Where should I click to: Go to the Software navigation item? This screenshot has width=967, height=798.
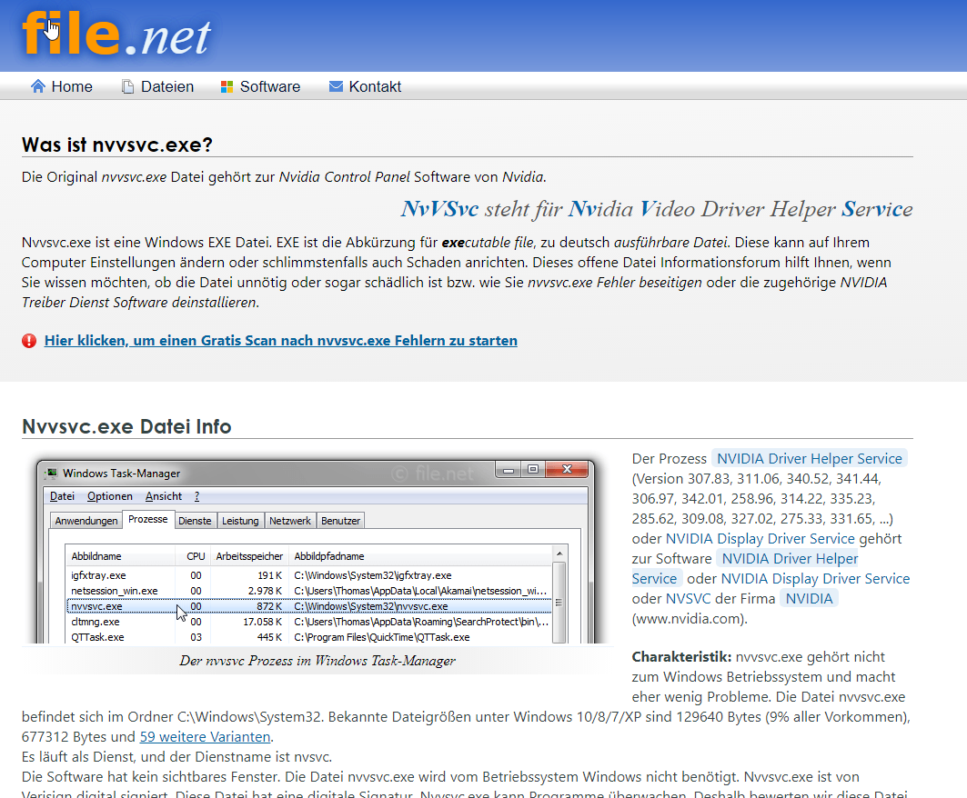point(269,86)
